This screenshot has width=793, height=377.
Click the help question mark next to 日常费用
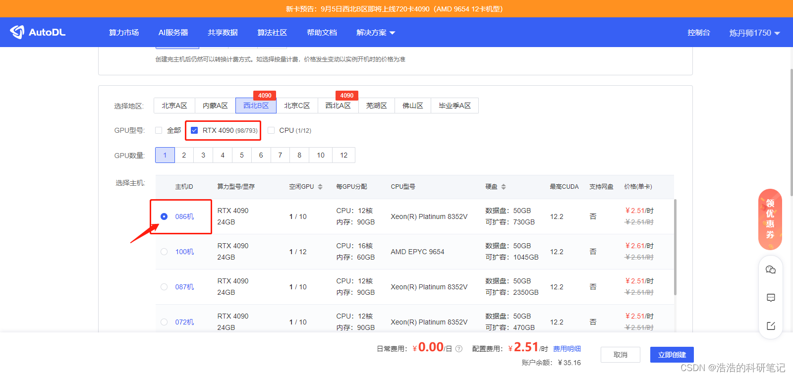point(459,349)
